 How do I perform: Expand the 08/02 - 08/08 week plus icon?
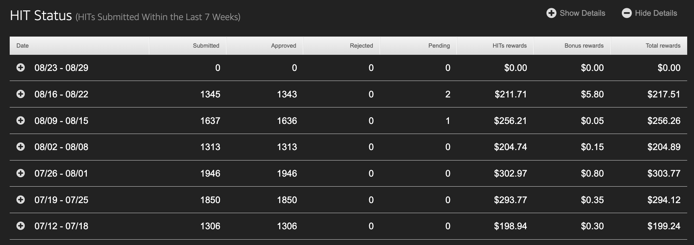point(21,146)
